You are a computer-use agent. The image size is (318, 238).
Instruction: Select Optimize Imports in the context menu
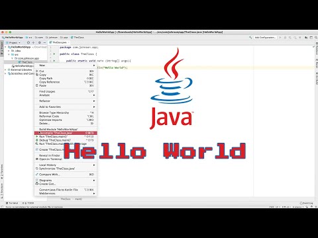pos(66,120)
